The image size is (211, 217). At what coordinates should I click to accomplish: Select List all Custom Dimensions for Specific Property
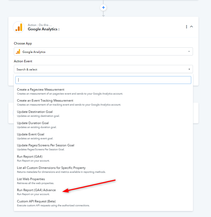pyautogui.click(x=103, y=170)
